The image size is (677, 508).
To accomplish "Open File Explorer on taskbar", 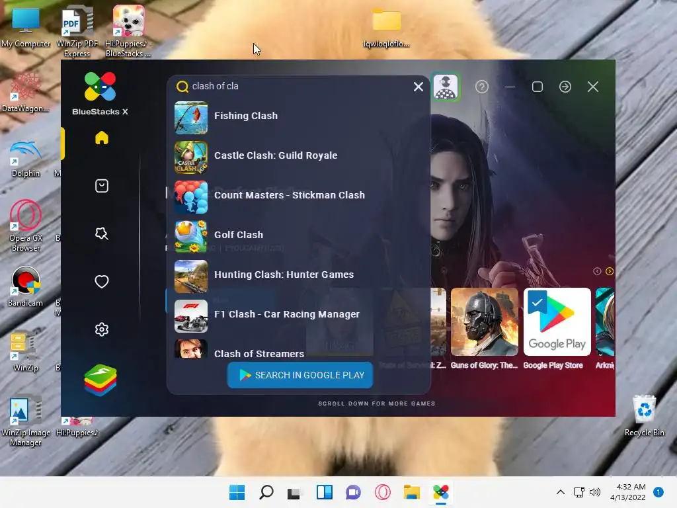I will click(x=411, y=492).
